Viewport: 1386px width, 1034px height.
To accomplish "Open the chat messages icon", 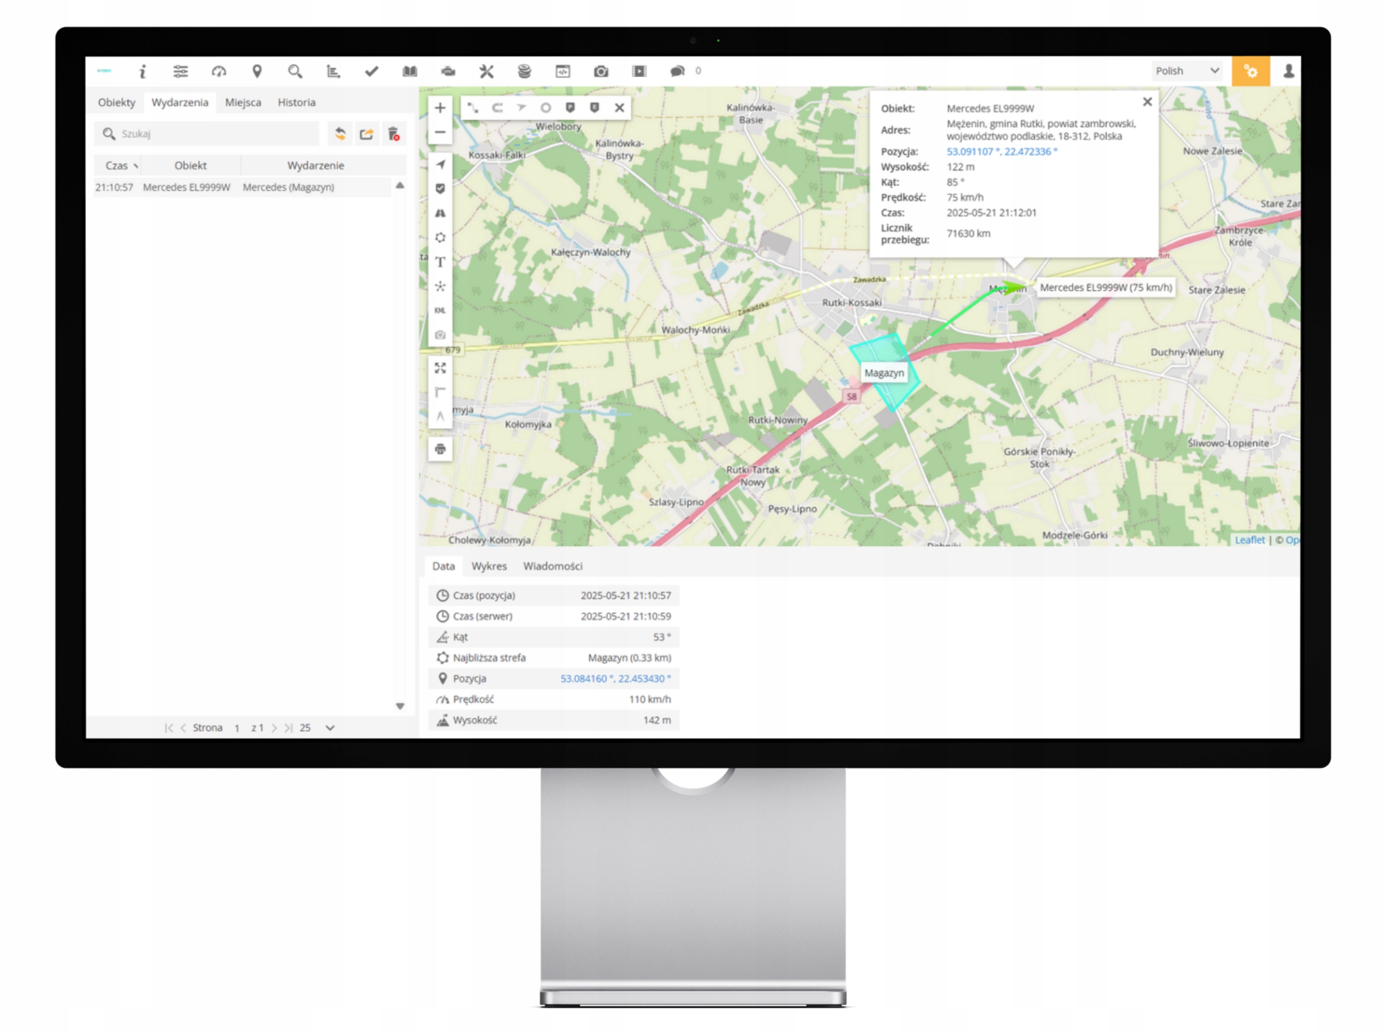I will (677, 71).
